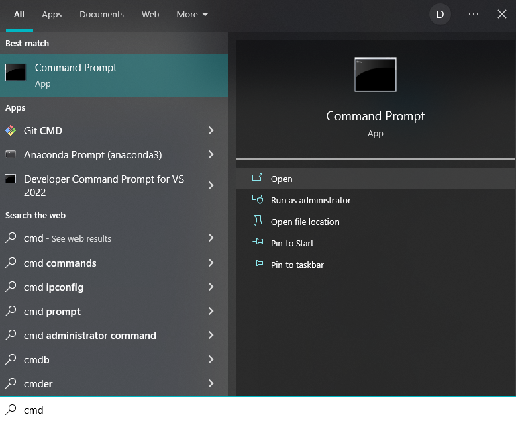Select Anaconda Prompt (anaconda3) result

114,154
